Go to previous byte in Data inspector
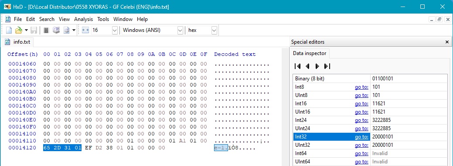Screen dimensions: 453x166 307,66
